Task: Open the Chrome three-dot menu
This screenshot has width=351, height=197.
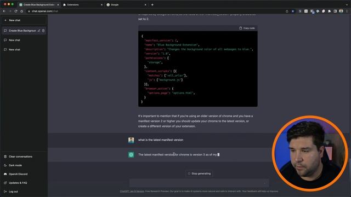Action: [x=347, y=11]
